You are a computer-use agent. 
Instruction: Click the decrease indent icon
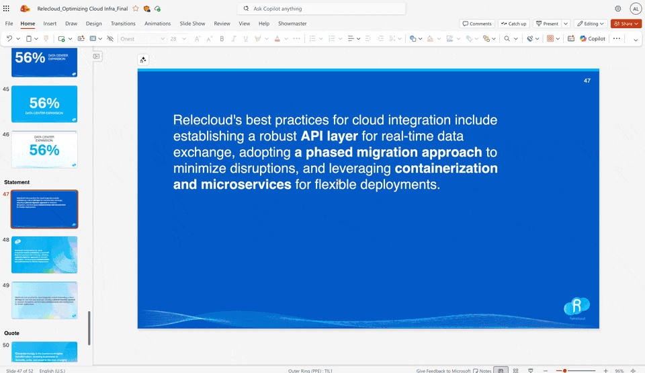368,39
